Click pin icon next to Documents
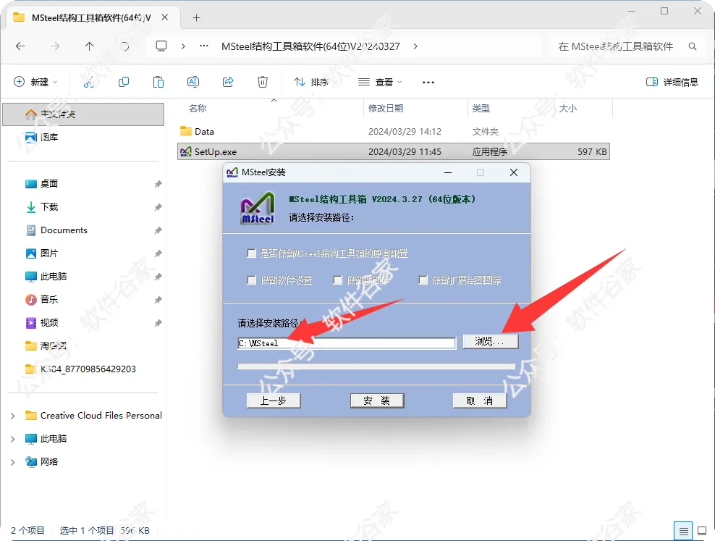Image resolution: width=715 pixels, height=541 pixels. pyautogui.click(x=158, y=230)
